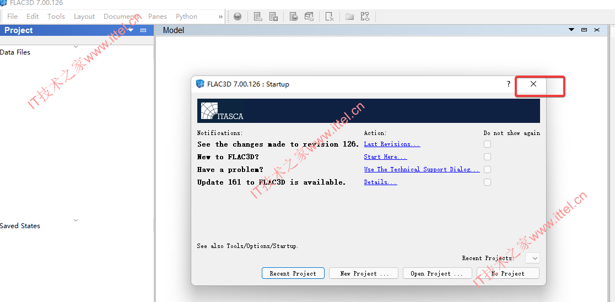Click the Recent Project button
Viewport: 615px width, 302px height.
point(293,273)
